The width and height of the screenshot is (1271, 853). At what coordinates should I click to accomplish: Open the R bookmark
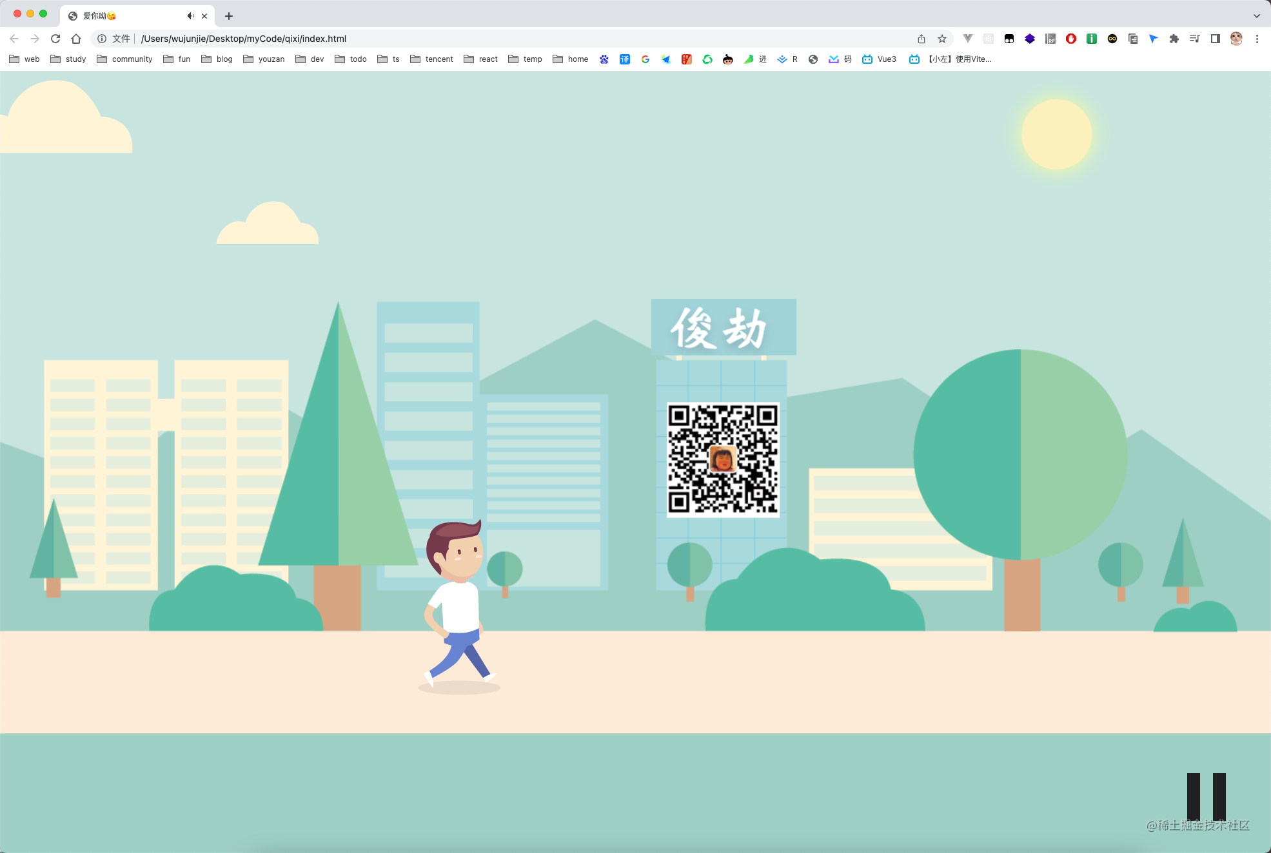click(787, 59)
